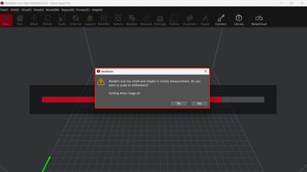Select the Texture tool

click(118, 20)
